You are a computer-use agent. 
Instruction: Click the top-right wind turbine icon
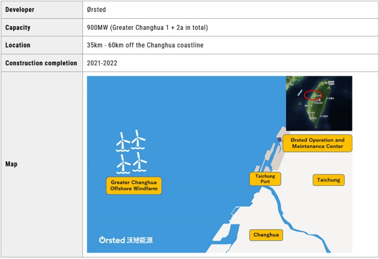(138, 140)
